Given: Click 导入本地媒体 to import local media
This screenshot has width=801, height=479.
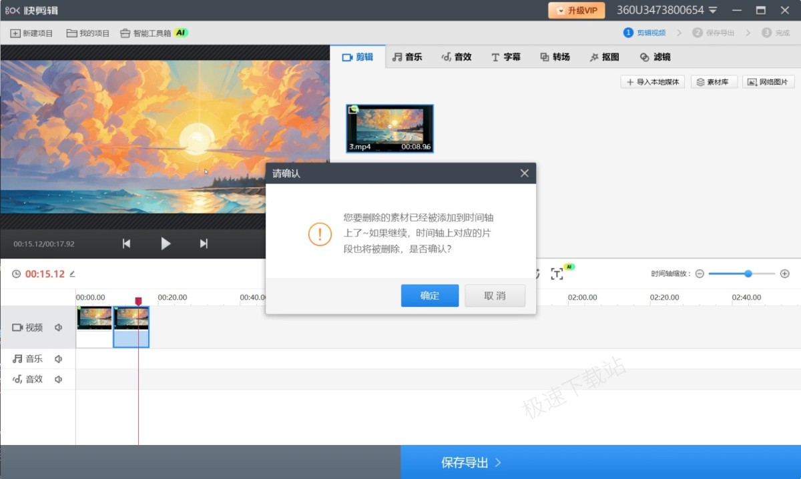Looking at the screenshot, I should pyautogui.click(x=653, y=82).
